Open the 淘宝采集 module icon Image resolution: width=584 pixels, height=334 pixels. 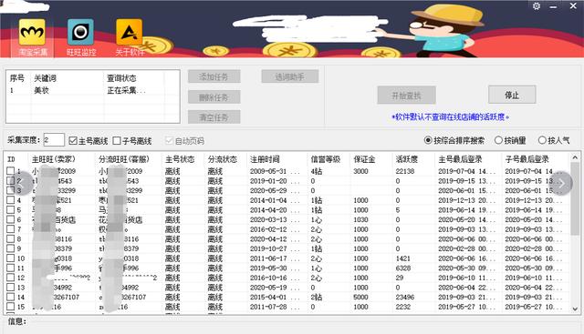33,33
